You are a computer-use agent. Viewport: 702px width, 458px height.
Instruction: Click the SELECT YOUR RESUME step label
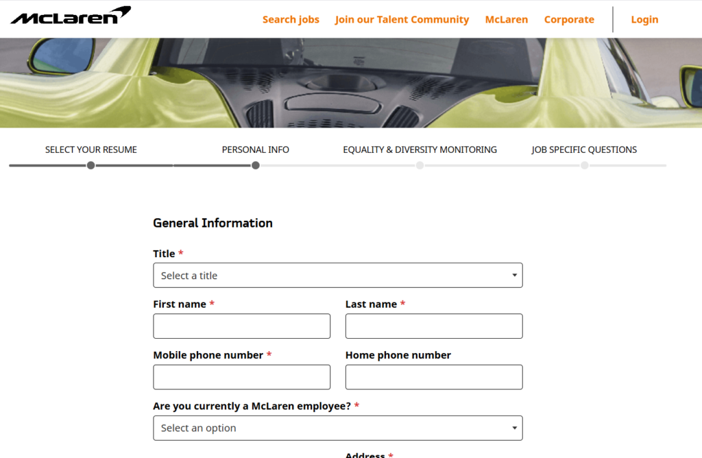[x=91, y=150]
